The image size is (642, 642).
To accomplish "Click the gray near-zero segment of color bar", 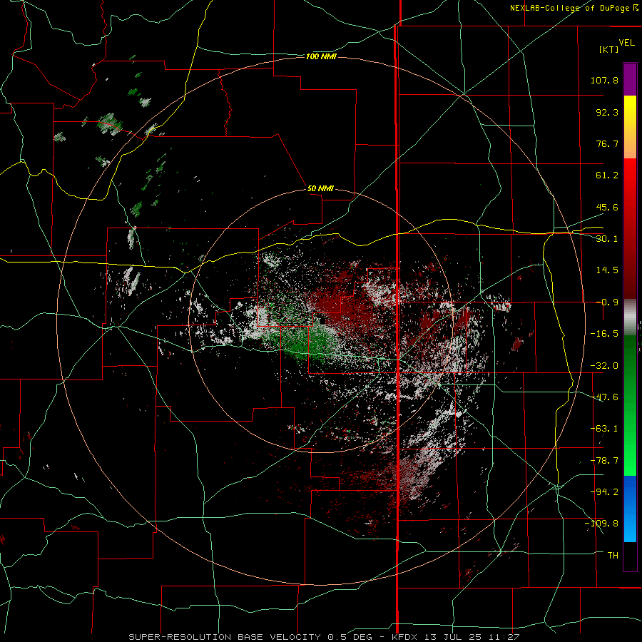I will point(630,317).
